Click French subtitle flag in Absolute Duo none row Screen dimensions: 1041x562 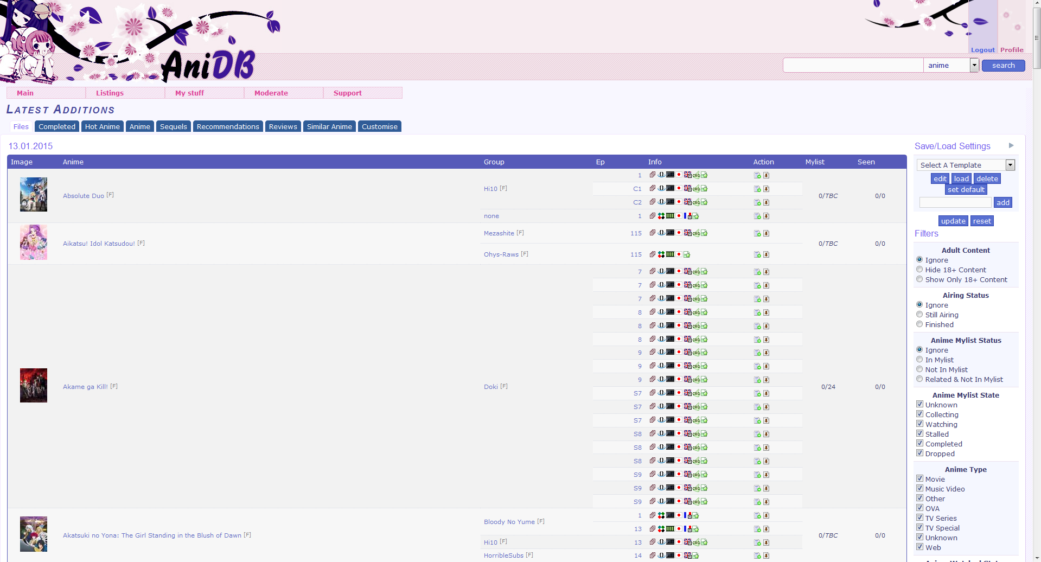click(x=688, y=216)
